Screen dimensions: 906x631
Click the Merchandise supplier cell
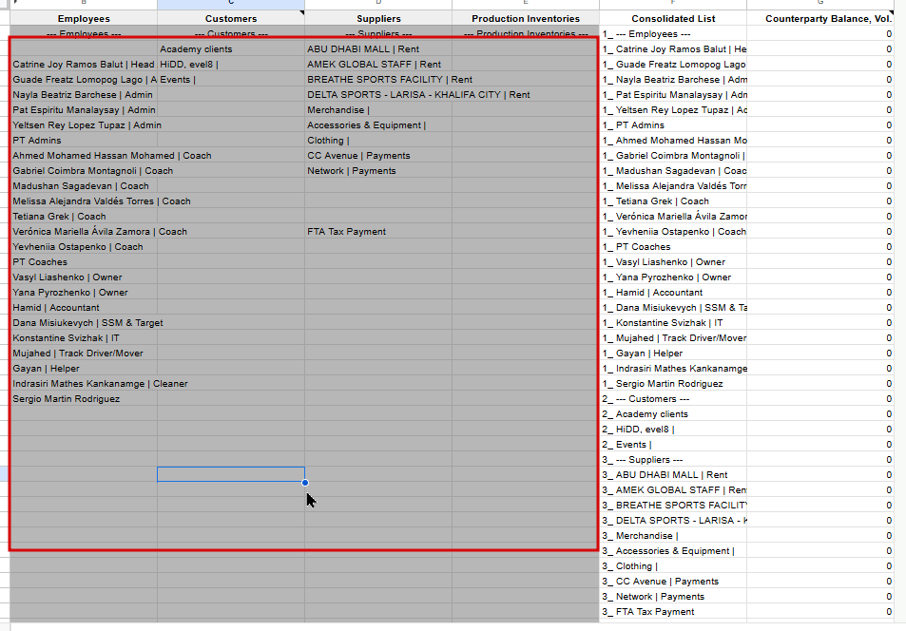(378, 110)
